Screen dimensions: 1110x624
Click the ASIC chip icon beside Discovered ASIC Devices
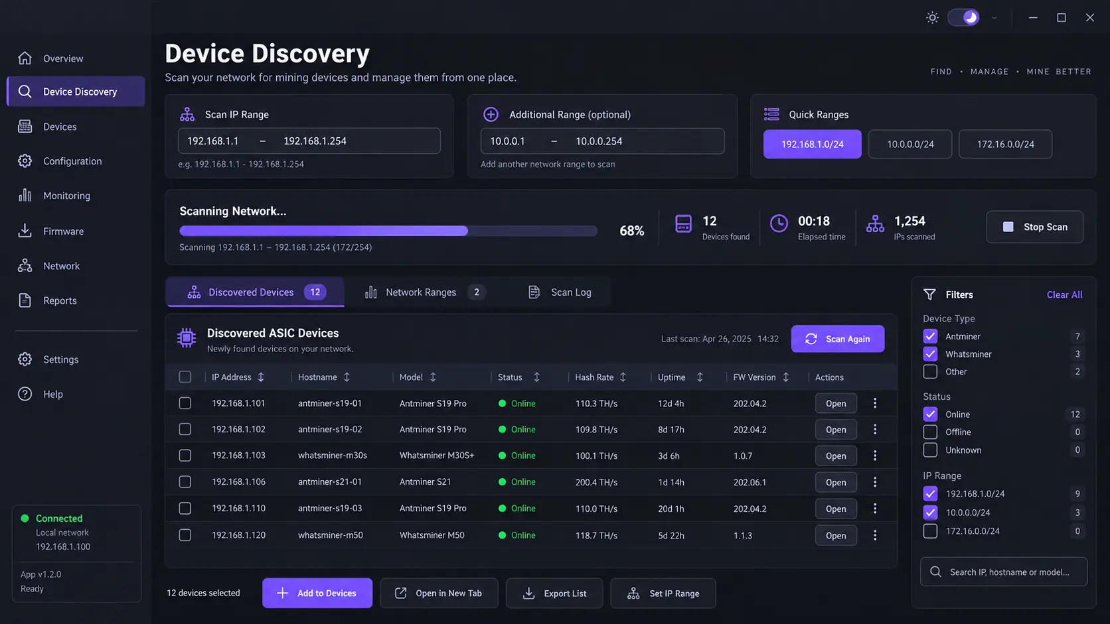[x=187, y=338]
